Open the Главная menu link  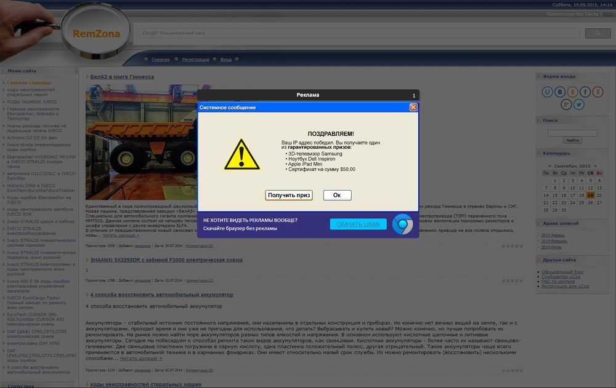click(161, 60)
